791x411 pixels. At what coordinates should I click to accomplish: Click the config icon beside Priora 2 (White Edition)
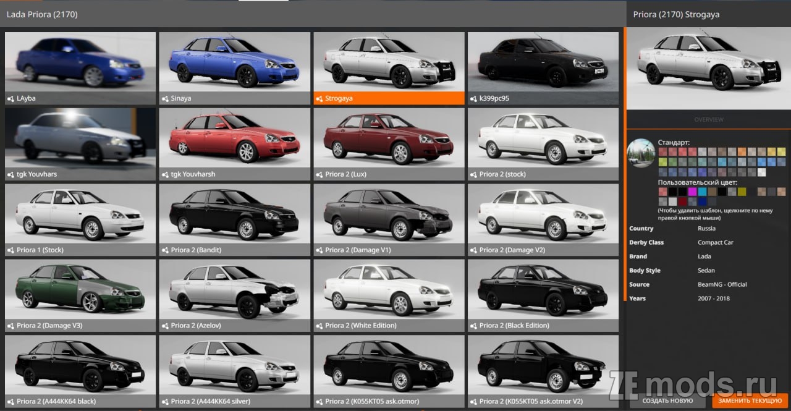coord(319,325)
